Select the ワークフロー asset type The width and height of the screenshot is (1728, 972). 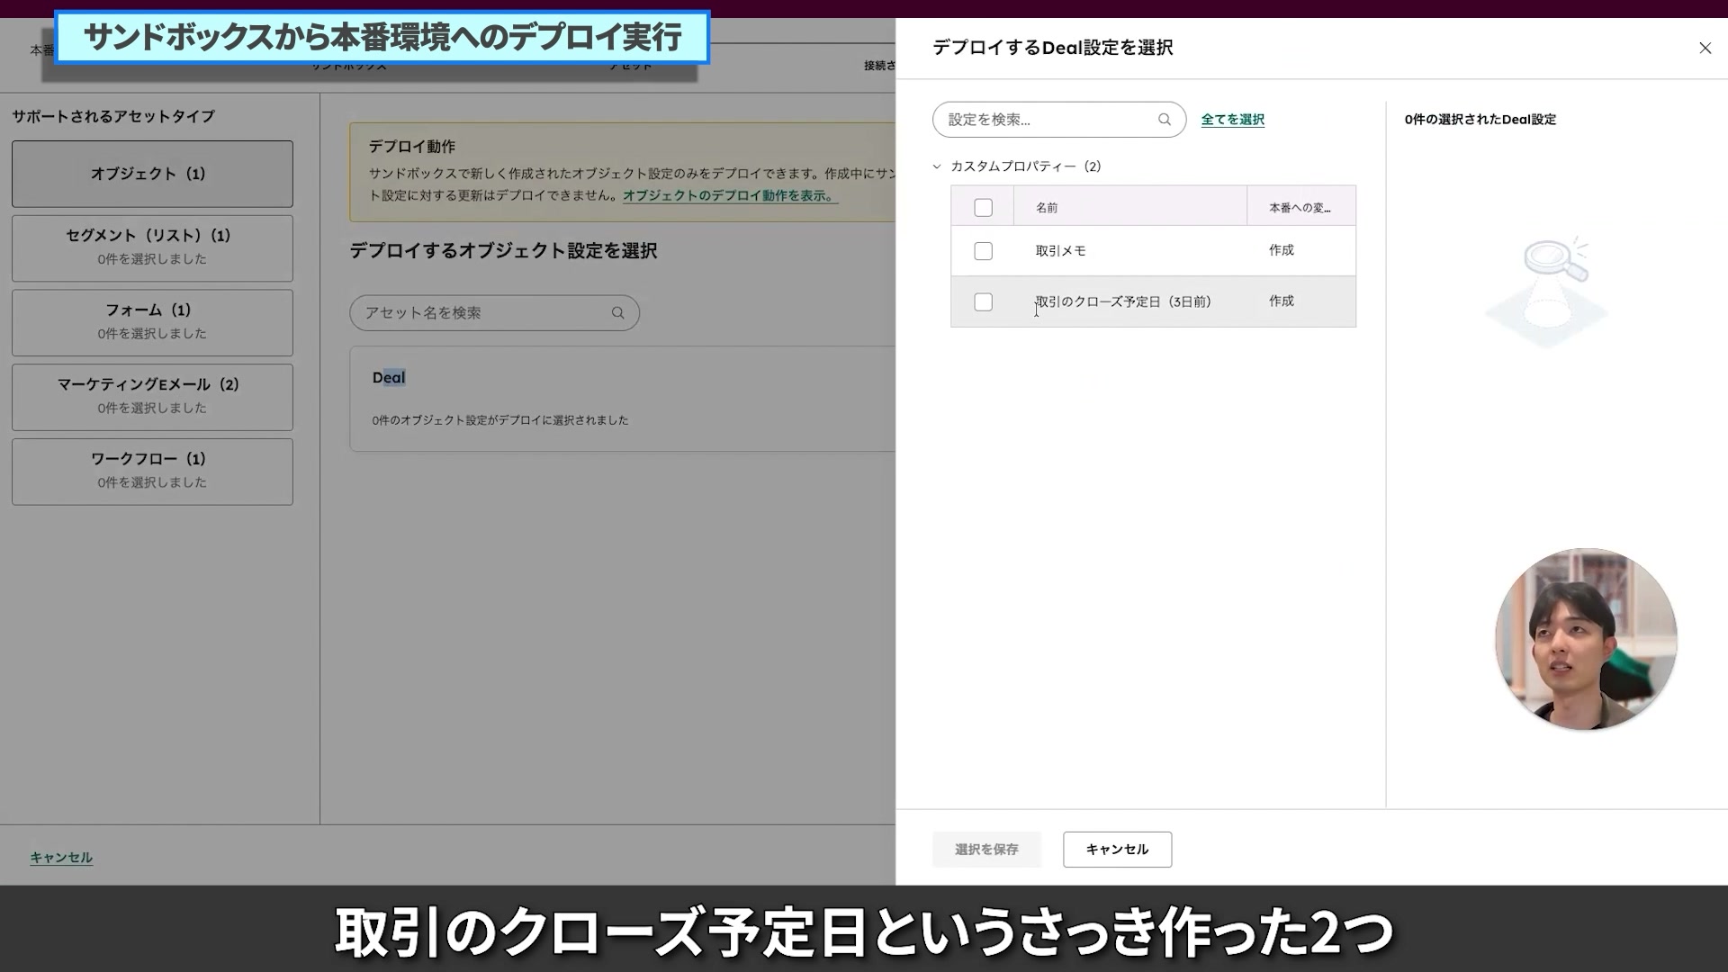click(151, 471)
